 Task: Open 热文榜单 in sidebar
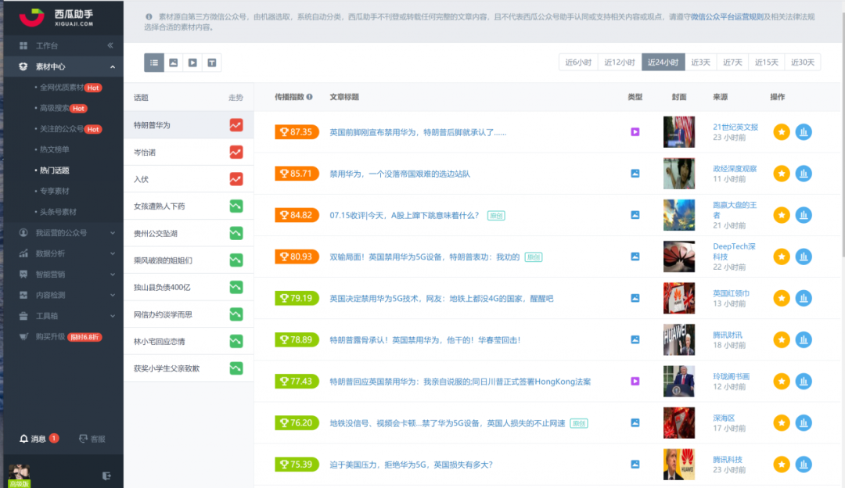pos(55,149)
